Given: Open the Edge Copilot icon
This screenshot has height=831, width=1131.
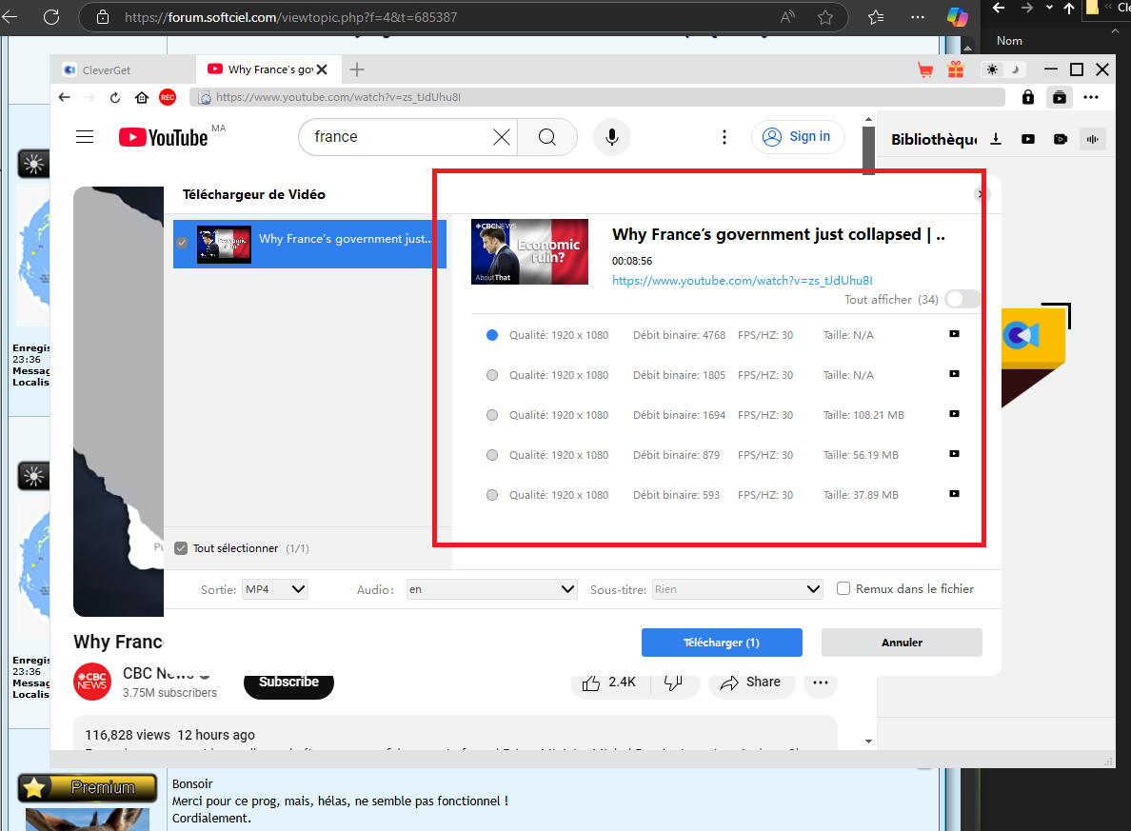Looking at the screenshot, I should click(x=957, y=16).
